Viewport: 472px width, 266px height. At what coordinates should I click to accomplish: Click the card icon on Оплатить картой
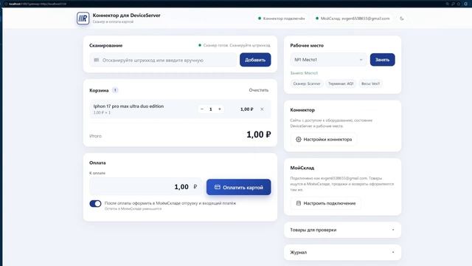pyautogui.click(x=217, y=187)
